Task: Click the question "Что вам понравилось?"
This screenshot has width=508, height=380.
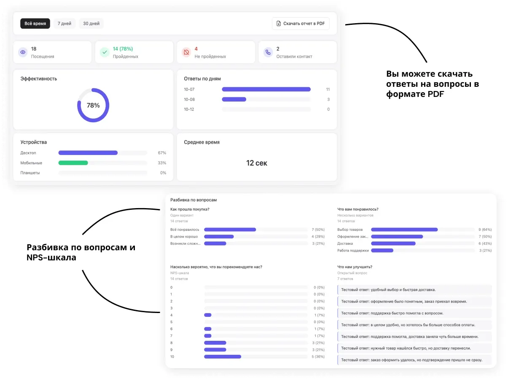Action: click(x=358, y=209)
